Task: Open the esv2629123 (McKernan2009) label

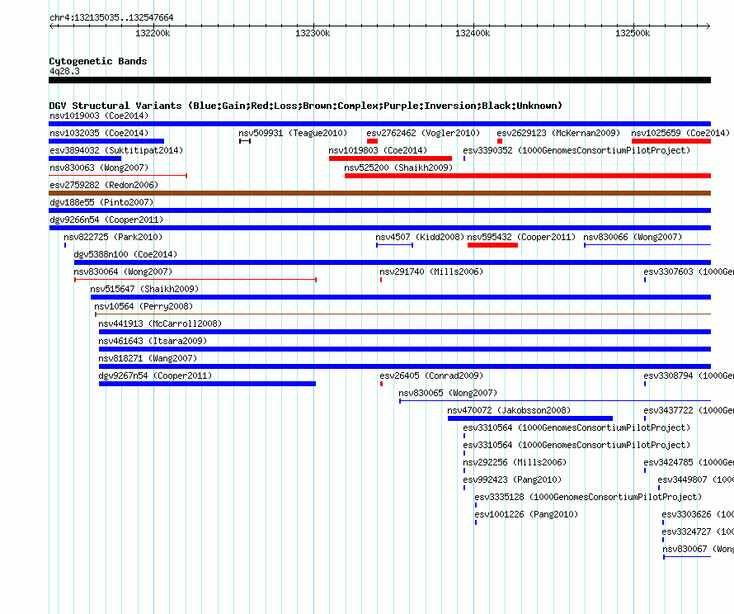Action: (x=558, y=133)
